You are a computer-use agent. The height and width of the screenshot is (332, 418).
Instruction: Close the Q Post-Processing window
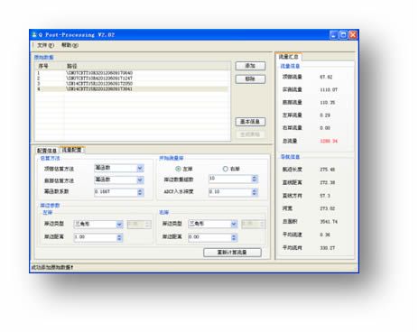click(353, 35)
